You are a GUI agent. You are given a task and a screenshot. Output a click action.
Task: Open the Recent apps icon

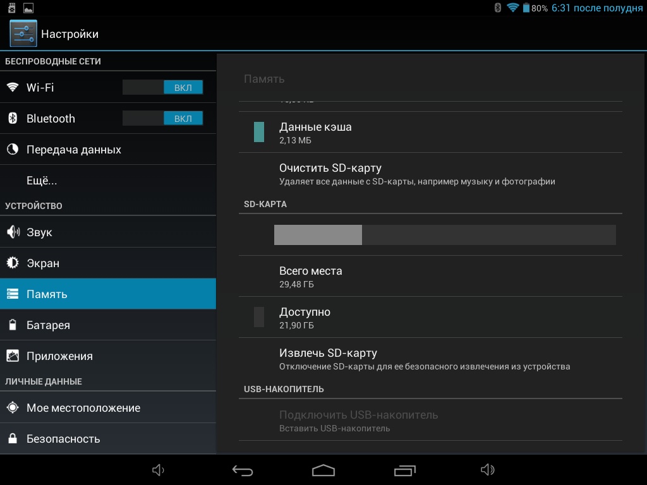404,470
